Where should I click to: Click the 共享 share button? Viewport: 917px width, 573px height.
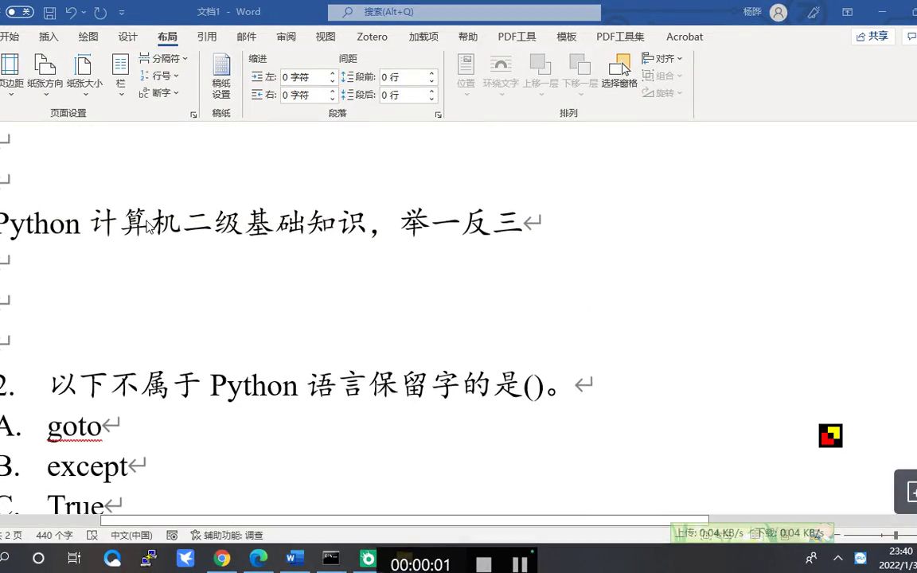872,36
